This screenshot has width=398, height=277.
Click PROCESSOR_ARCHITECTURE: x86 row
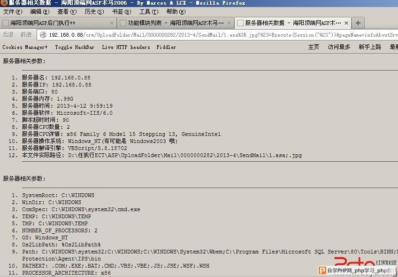(66, 273)
